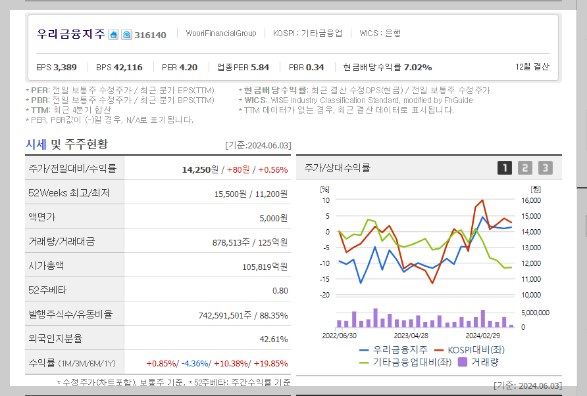This screenshot has width=587, height=396.
Task: Click the BPS 42,116 value
Action: tap(119, 67)
